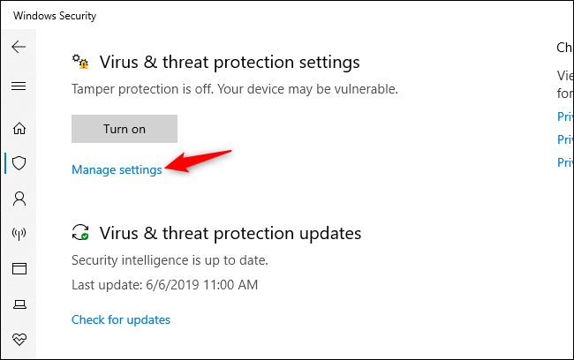The image size is (574, 360).
Task: Click the refresh icon beside protection updates
Action: 81,233
